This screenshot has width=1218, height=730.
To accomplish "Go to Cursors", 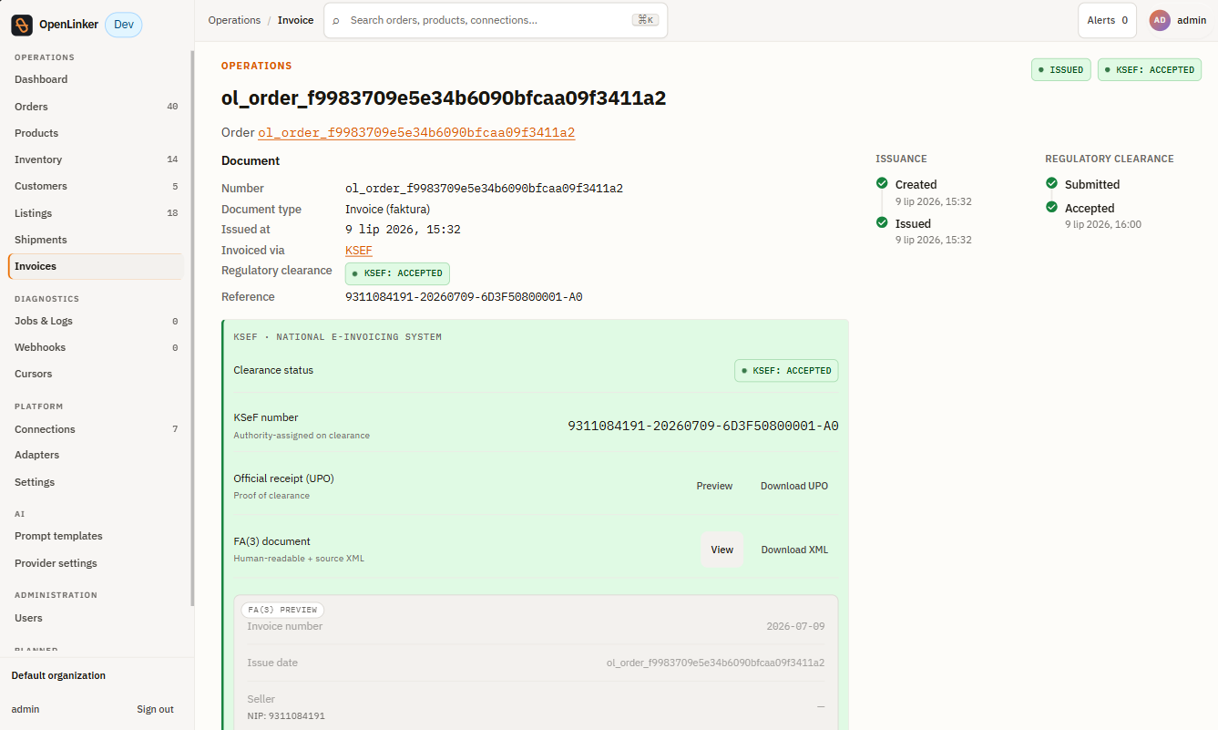I will tap(96, 374).
